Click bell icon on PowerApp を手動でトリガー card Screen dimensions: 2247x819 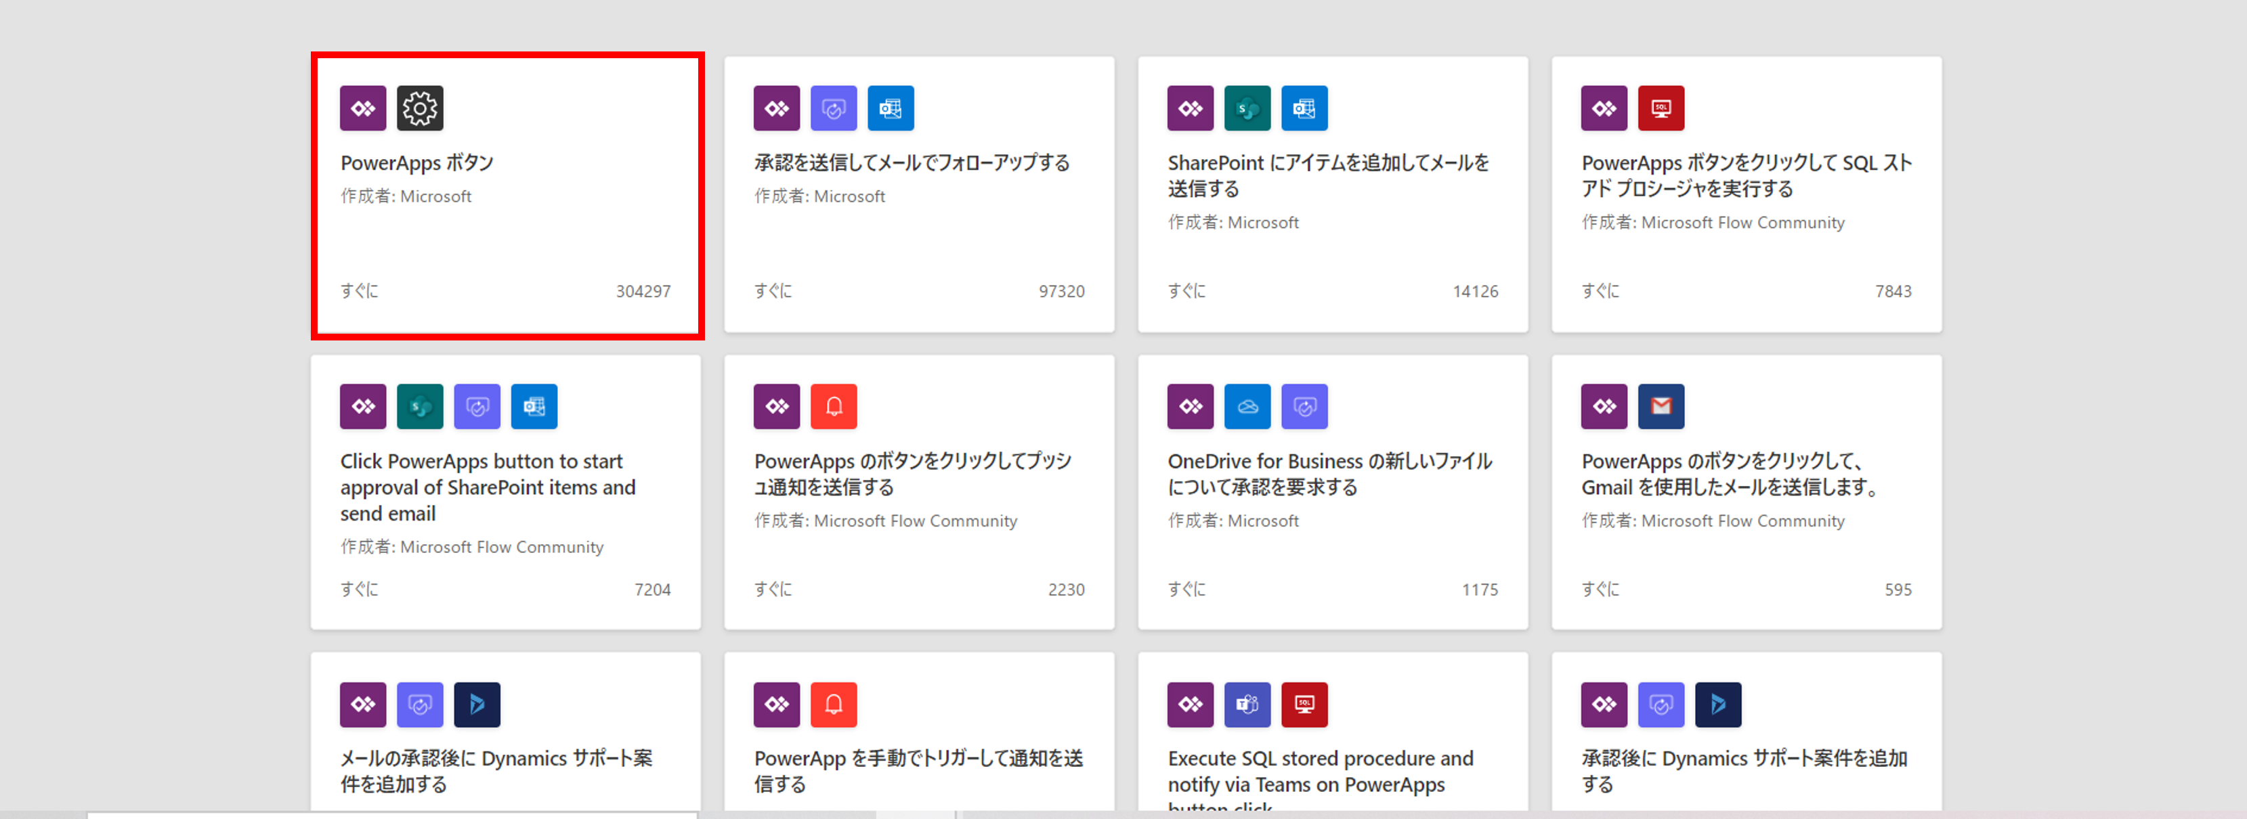(833, 705)
